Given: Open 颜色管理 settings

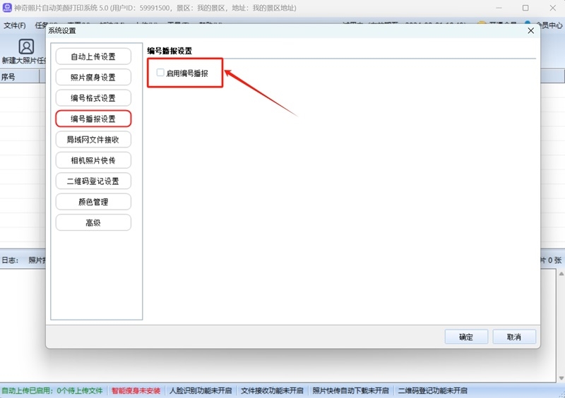Looking at the screenshot, I should (93, 202).
